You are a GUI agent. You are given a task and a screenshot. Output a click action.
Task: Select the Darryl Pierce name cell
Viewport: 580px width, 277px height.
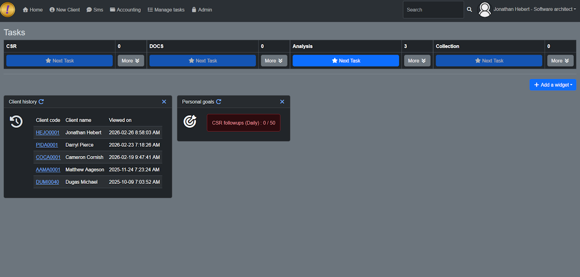[x=80, y=145]
